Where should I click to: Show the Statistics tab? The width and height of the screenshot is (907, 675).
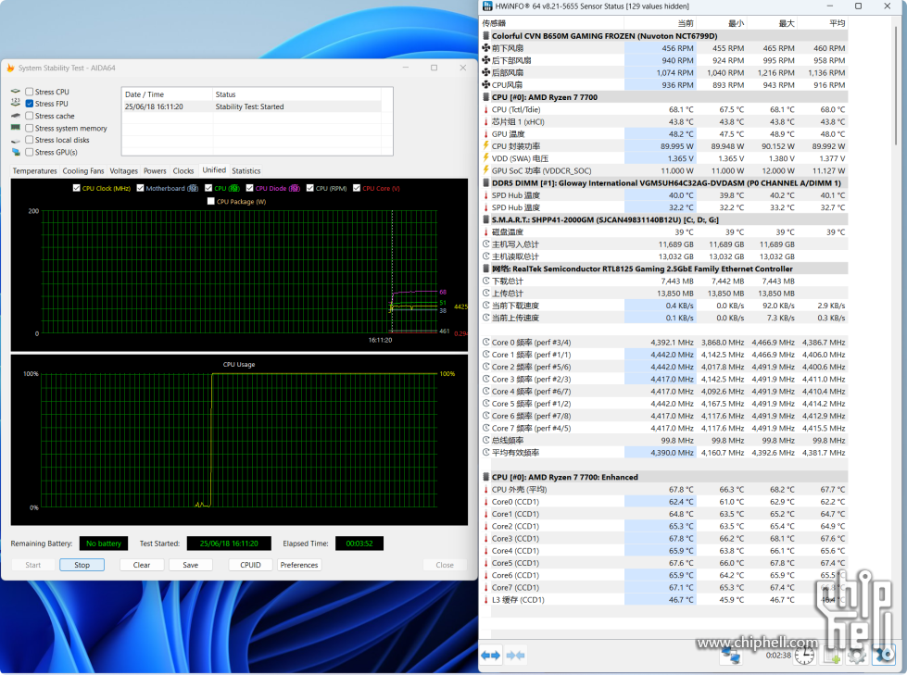coord(246,171)
